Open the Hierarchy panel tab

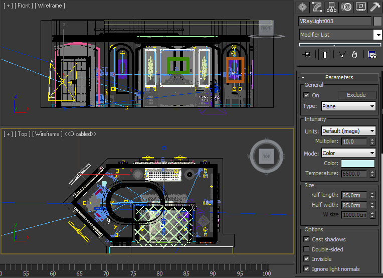point(331,7)
